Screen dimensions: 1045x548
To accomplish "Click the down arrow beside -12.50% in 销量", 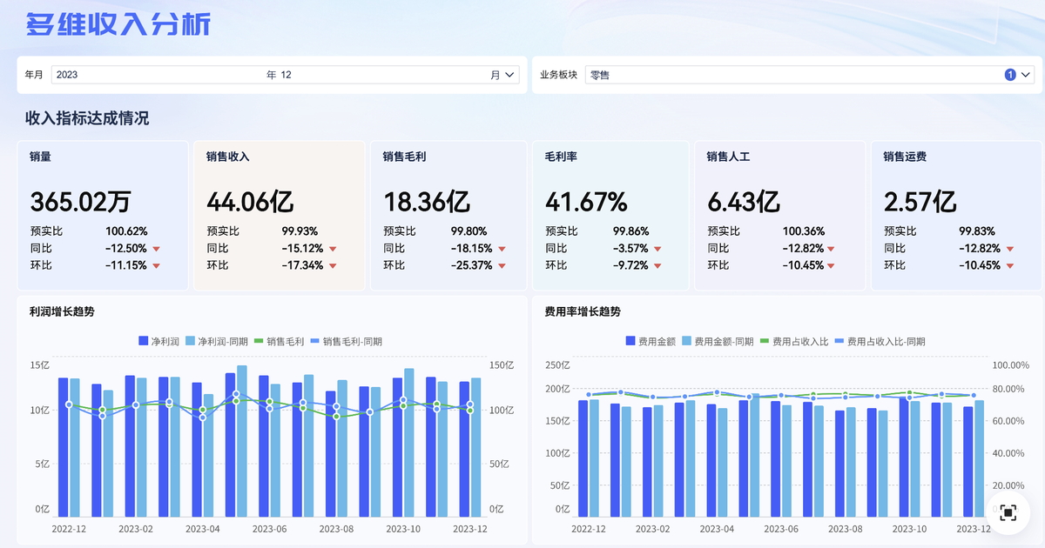I will [x=156, y=249].
